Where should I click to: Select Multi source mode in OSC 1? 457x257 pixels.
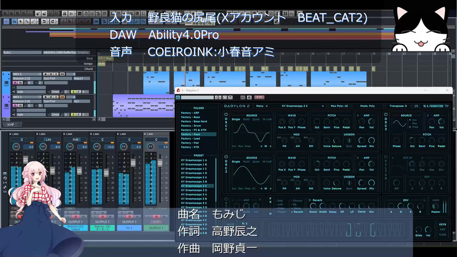tap(246, 119)
